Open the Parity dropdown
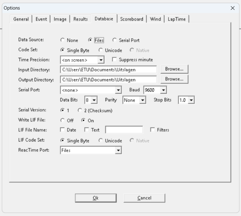 click(x=143, y=100)
